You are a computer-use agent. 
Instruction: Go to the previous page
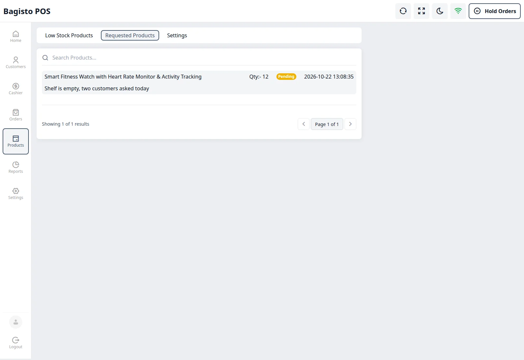click(x=304, y=124)
